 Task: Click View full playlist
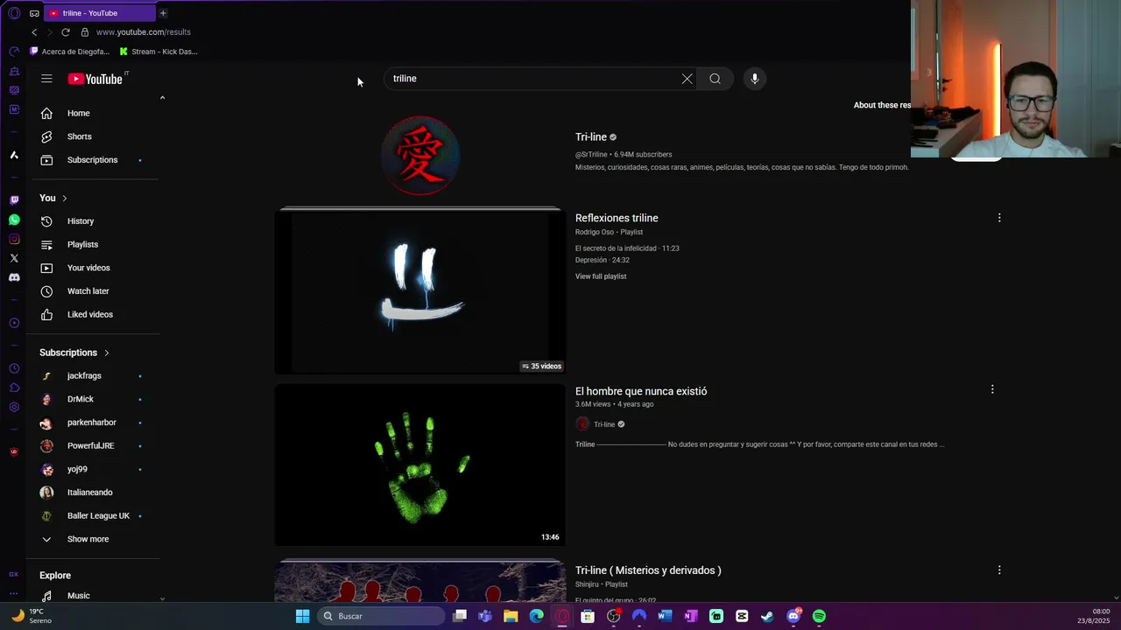click(601, 276)
